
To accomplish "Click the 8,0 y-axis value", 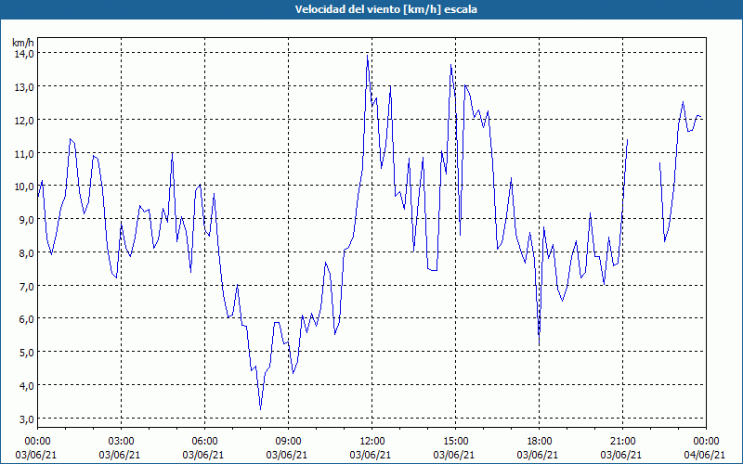I will 26,252.
